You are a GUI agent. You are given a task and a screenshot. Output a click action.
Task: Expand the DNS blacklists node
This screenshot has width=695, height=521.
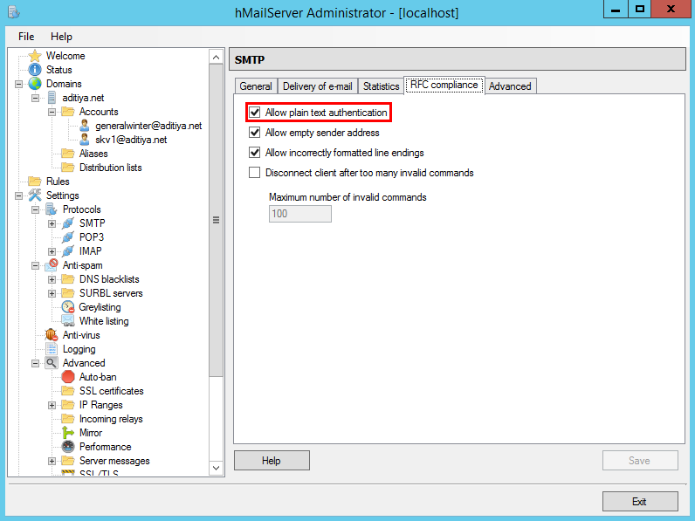pyautogui.click(x=52, y=279)
